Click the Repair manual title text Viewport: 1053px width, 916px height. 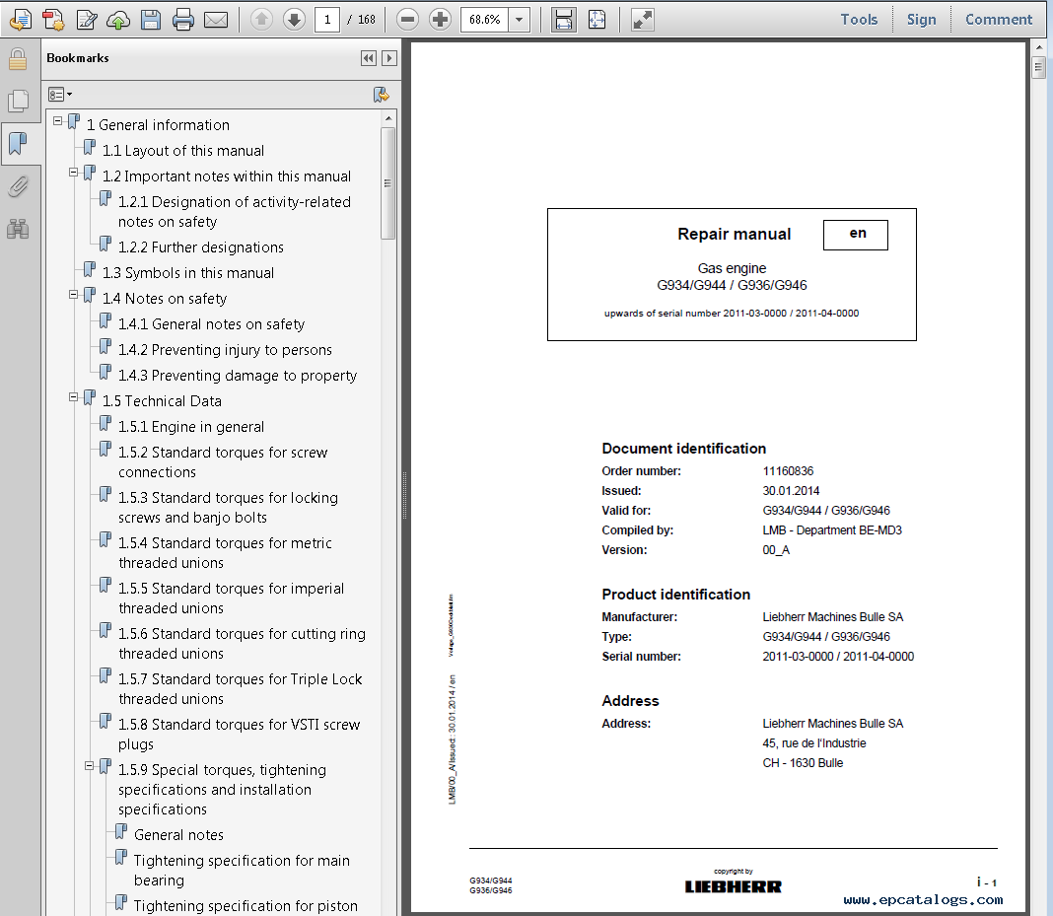[734, 235]
